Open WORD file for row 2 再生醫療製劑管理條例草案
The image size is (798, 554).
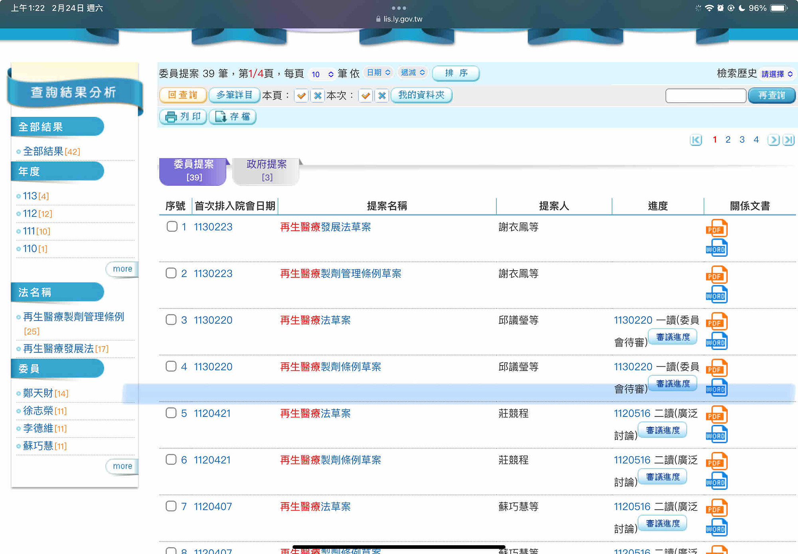[717, 295]
